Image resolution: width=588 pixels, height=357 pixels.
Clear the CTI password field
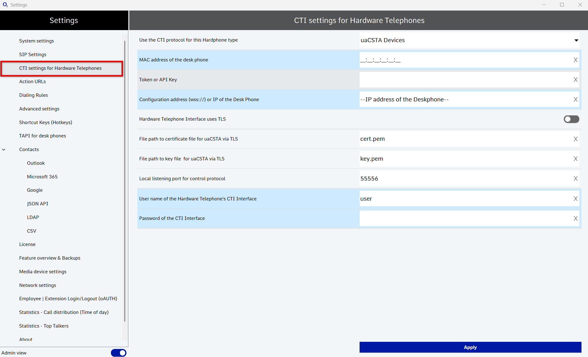tap(576, 218)
